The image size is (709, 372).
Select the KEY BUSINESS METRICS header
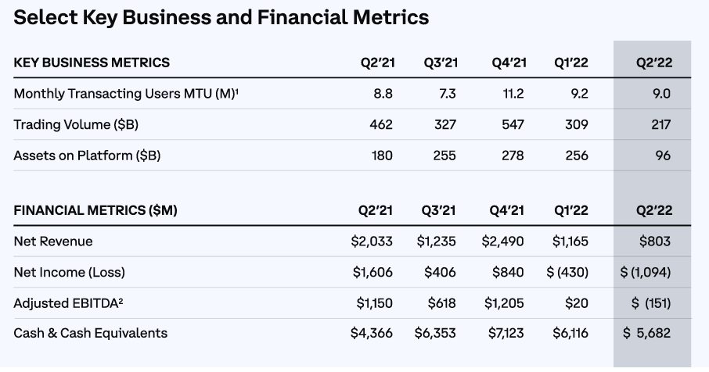coord(92,63)
